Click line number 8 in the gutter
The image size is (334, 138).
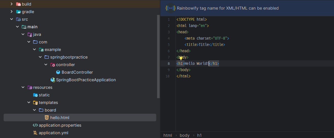[x=169, y=64]
